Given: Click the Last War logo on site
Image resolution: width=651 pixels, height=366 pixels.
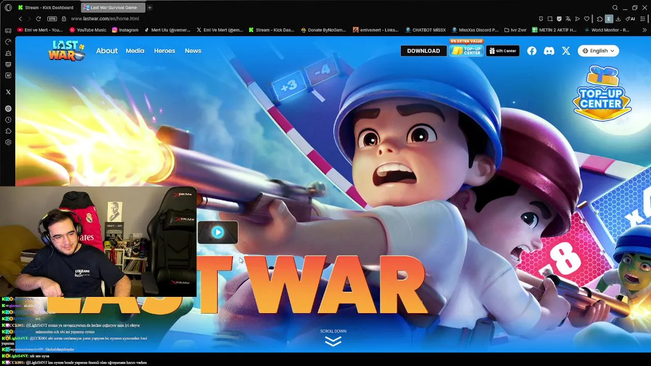Looking at the screenshot, I should (x=66, y=51).
